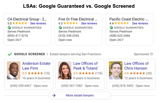Image resolution: width=160 pixels, height=103 pixels.
Task: Open Chris Hansen lawyer photo
Action: click(x=115, y=70)
